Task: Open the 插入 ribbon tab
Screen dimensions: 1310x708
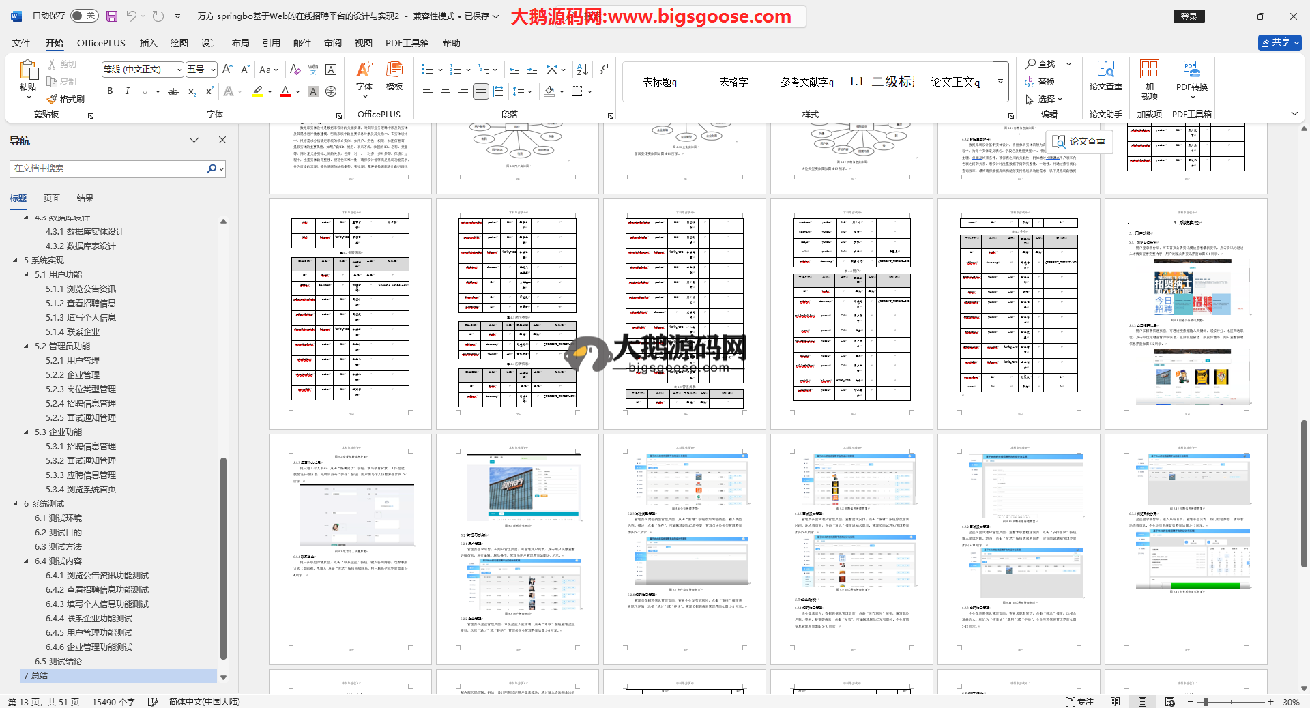Action: [x=148, y=43]
